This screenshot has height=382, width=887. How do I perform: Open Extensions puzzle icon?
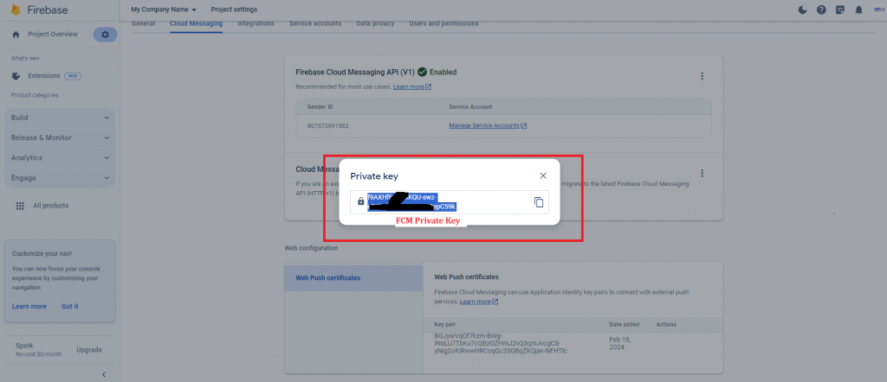[16, 75]
